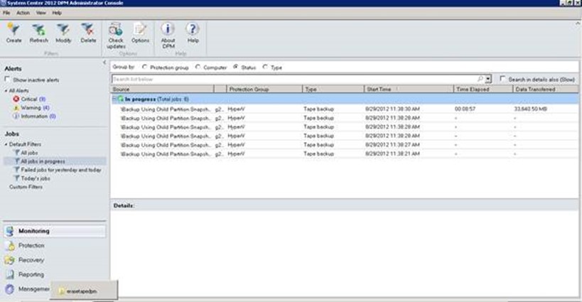Select Group by Protection group radio

point(144,68)
